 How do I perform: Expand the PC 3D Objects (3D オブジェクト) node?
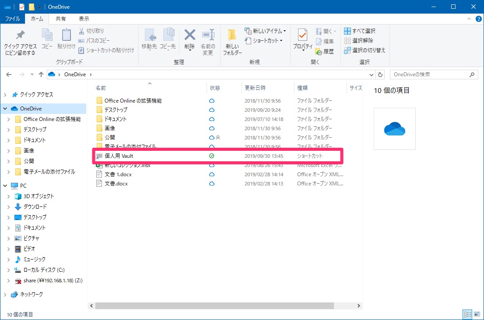9,196
